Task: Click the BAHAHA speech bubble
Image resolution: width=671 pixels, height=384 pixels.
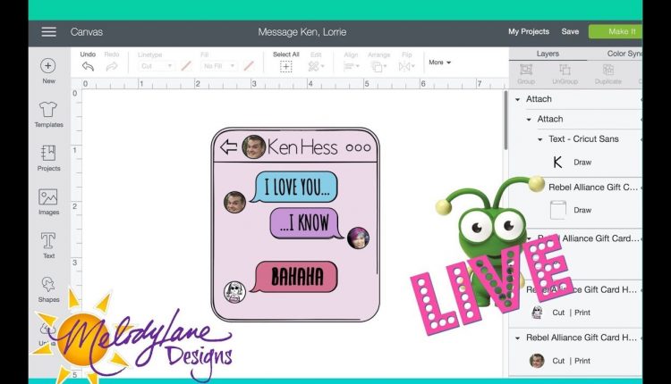Action: [294, 277]
